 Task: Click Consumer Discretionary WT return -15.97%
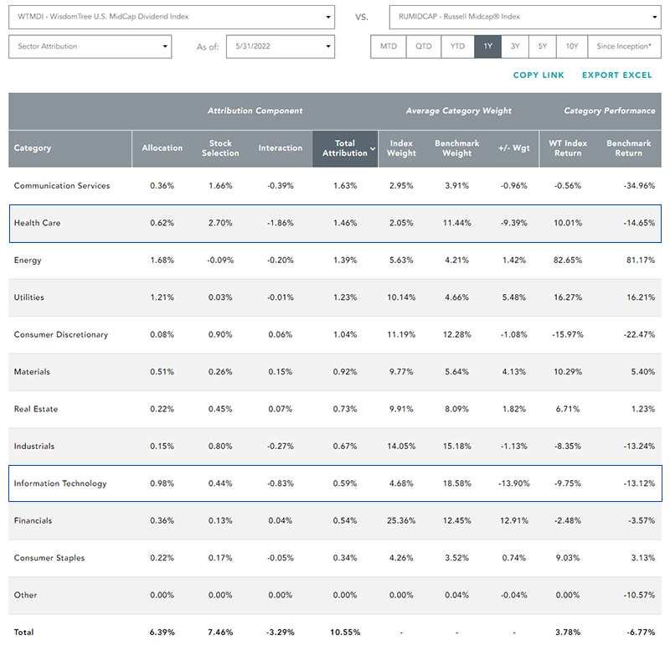(568, 334)
